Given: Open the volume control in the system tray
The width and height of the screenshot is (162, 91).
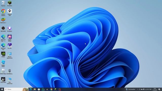Looking at the screenshot, I should pyautogui.click(x=148, y=89).
